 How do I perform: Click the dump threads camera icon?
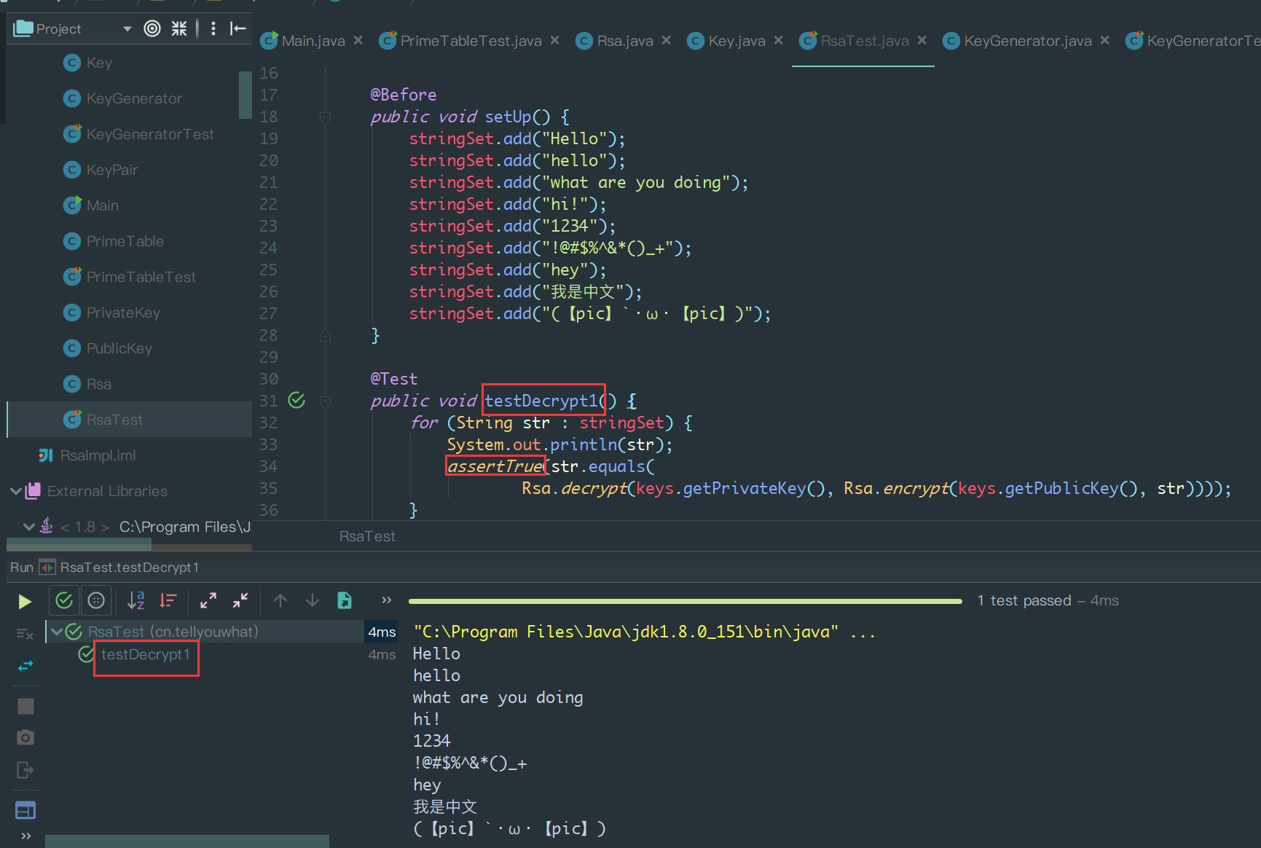(x=25, y=737)
